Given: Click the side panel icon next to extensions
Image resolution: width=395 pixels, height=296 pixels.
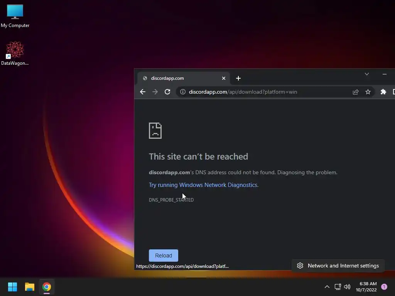Looking at the screenshot, I should [x=393, y=92].
